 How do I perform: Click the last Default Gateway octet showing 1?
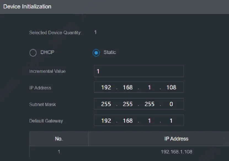click(171, 120)
